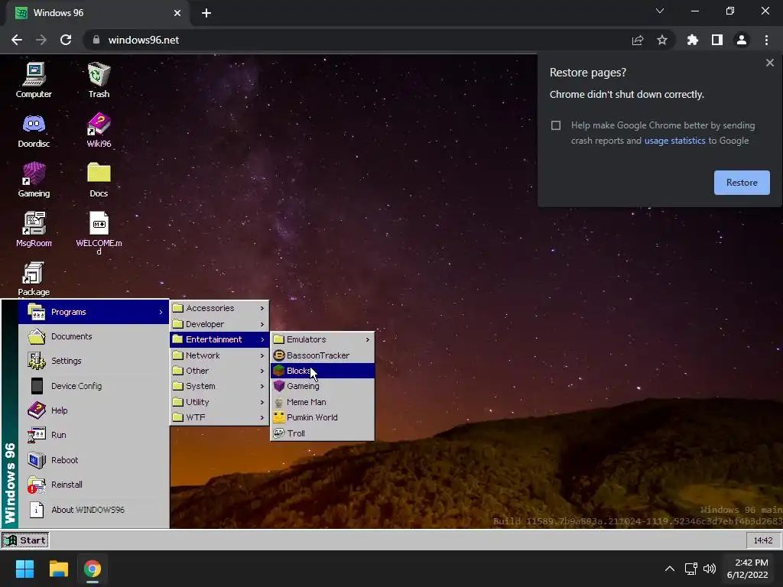Launch Troll from Entertainment submenu
Image resolution: width=783 pixels, height=587 pixels.
(323, 433)
